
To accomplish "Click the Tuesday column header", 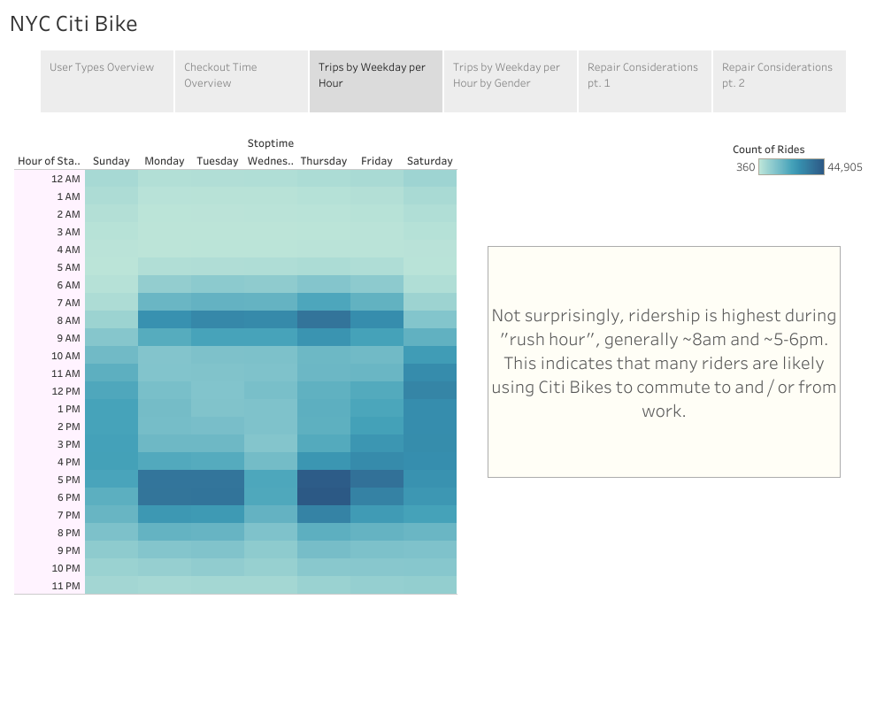I will pos(217,161).
